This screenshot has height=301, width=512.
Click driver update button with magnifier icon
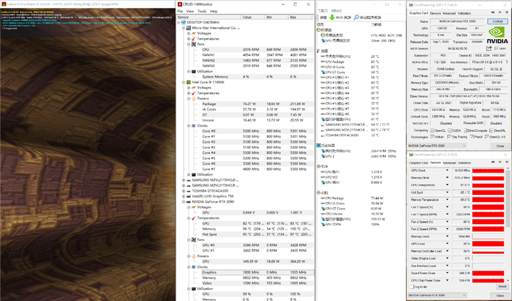click(367, 18)
